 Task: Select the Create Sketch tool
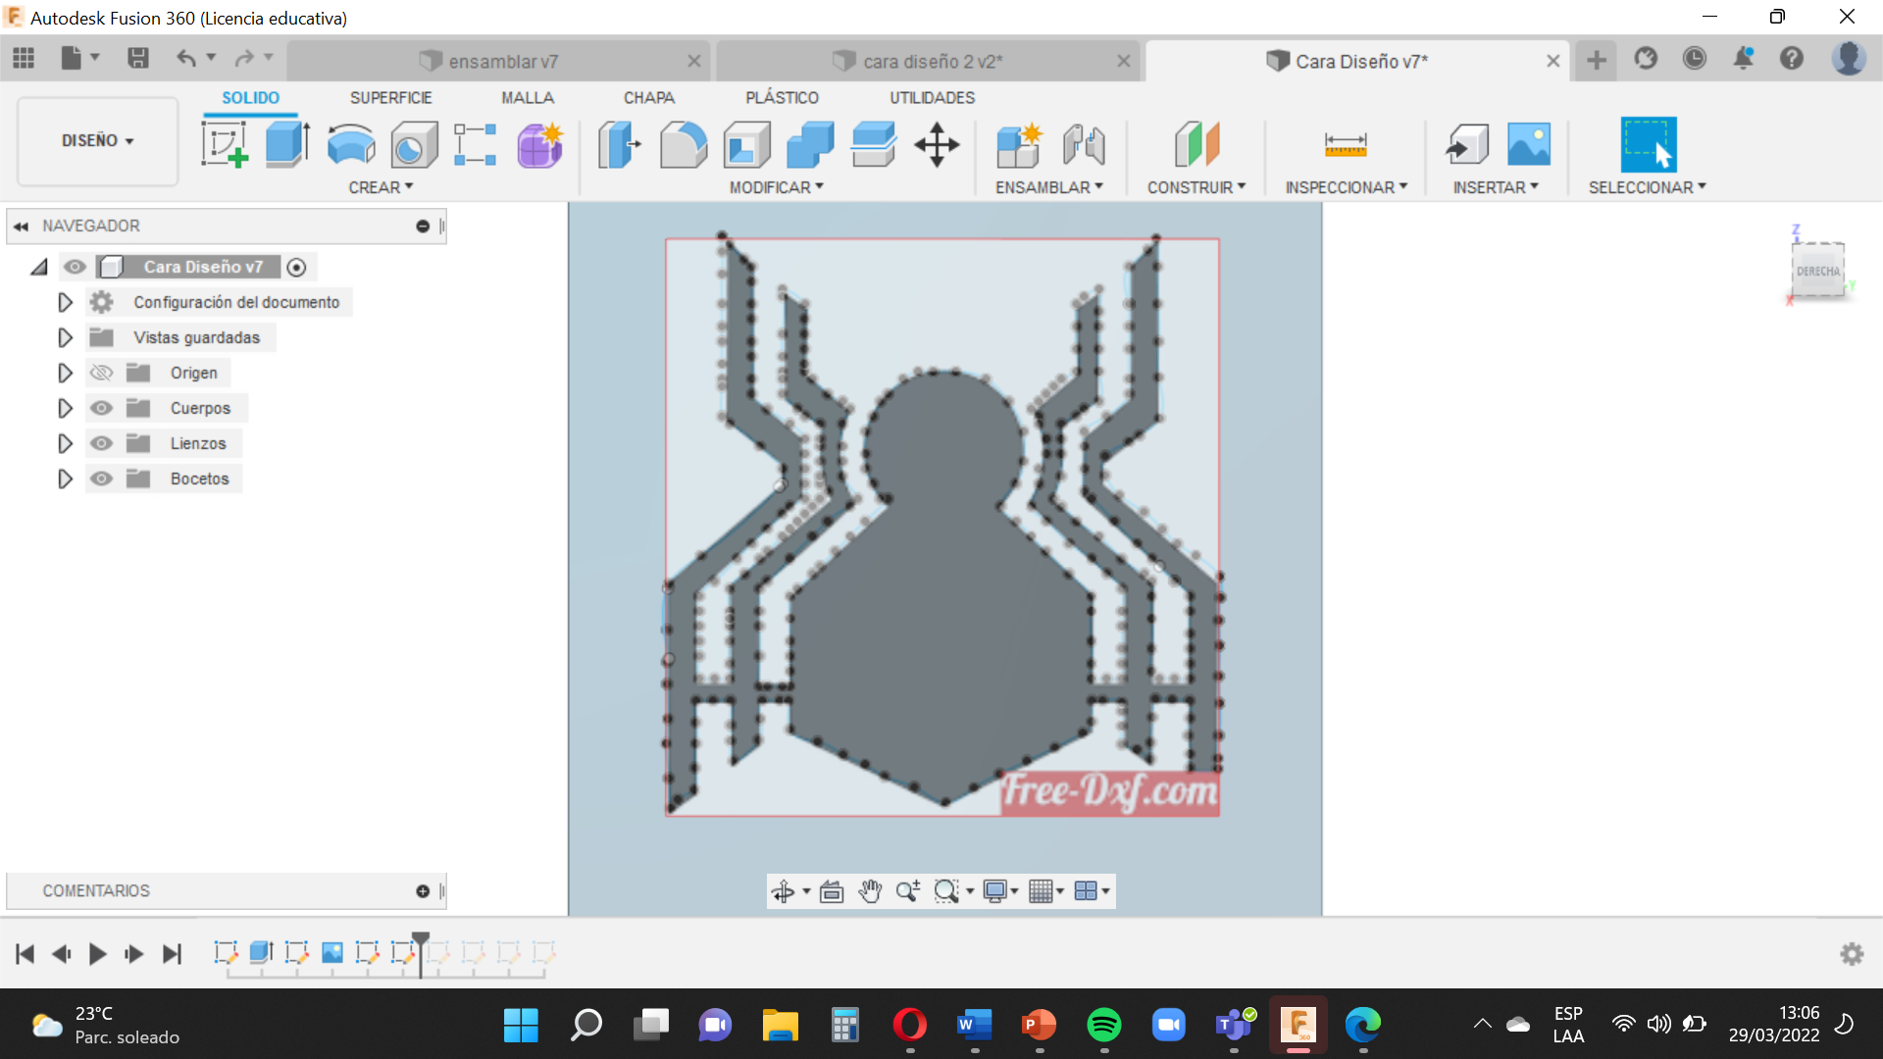click(225, 145)
